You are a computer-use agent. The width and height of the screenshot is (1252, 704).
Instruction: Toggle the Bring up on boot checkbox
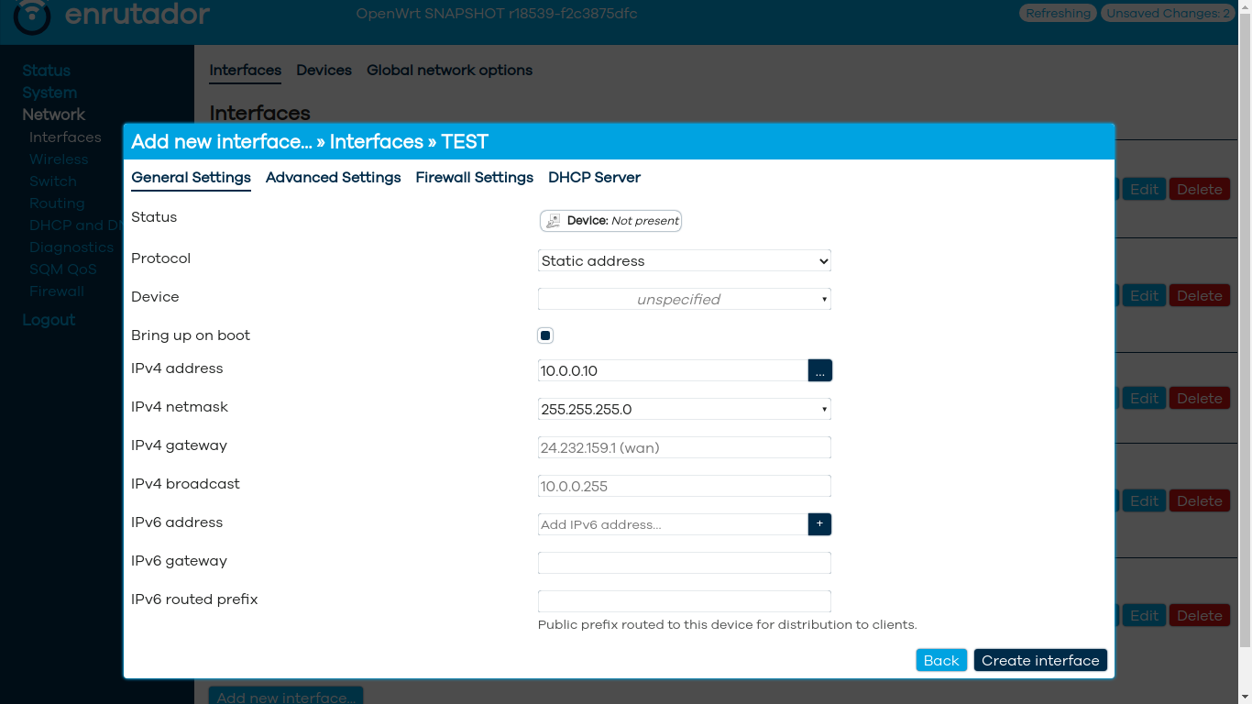(545, 335)
